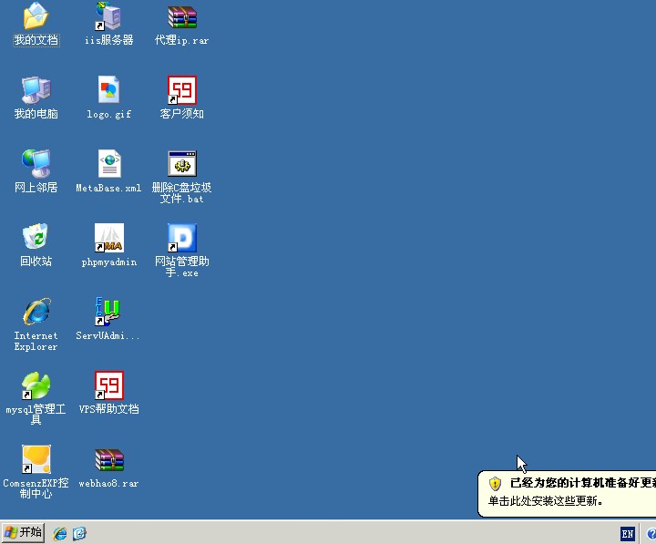Open the phpmyadmin shortcut
This screenshot has width=656, height=544.
point(109,239)
